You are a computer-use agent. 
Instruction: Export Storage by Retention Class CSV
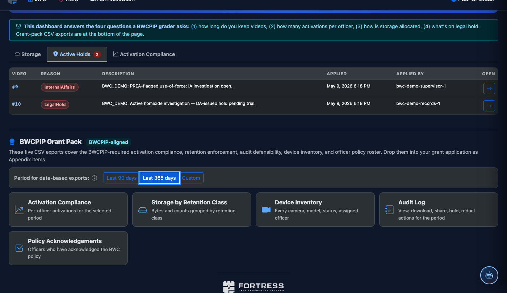click(x=192, y=210)
